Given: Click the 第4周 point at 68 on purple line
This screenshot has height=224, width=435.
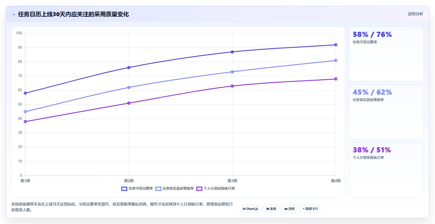Looking at the screenshot, I should 336,79.
